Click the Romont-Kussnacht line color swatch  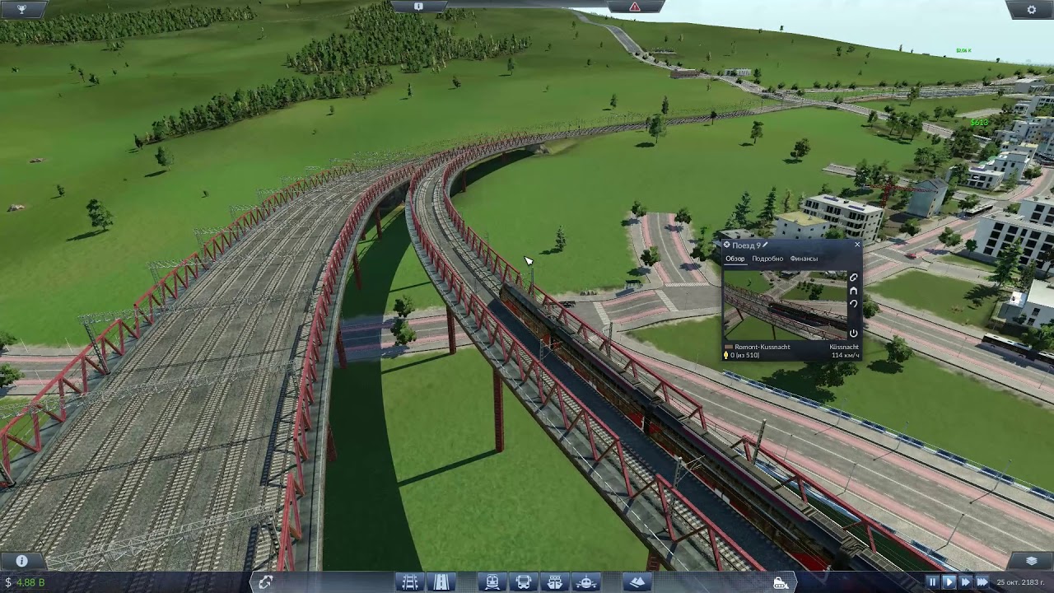coord(728,347)
